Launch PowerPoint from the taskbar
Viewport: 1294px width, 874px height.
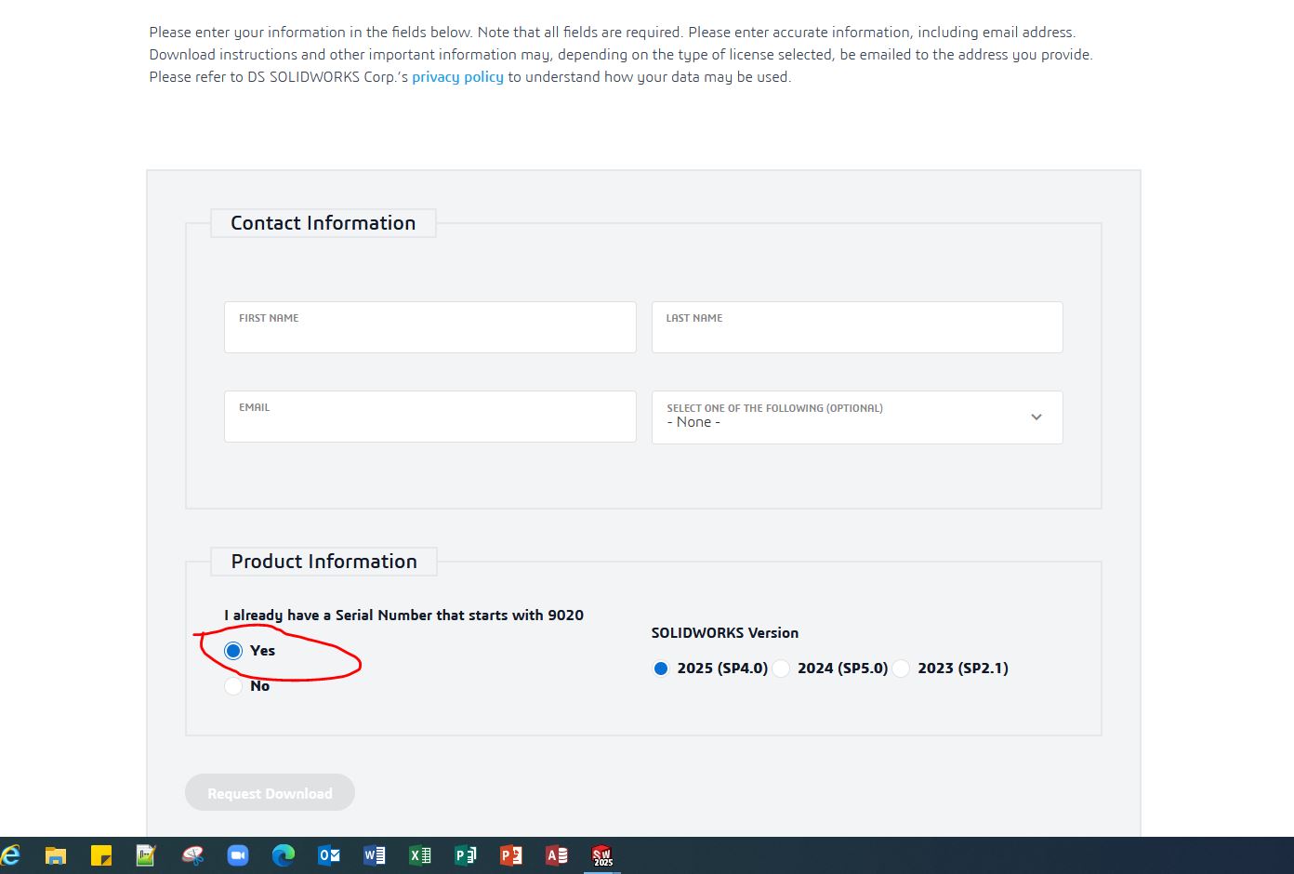pyautogui.click(x=511, y=855)
